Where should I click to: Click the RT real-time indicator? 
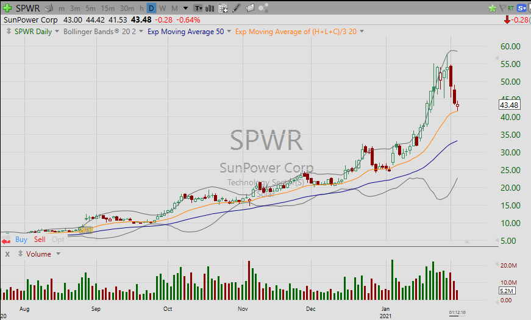tap(511, 8)
